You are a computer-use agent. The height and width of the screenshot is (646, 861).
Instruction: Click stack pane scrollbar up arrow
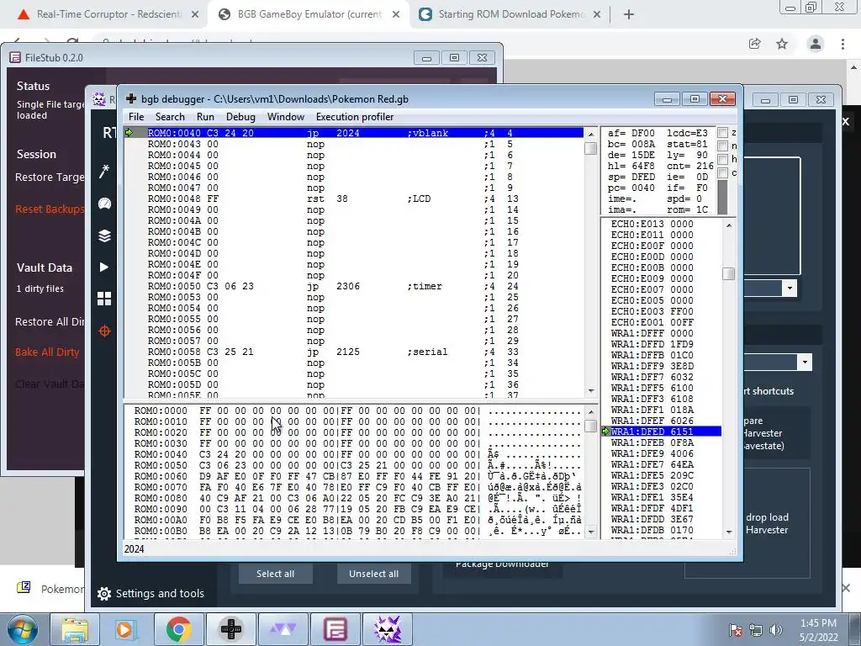[x=729, y=225]
